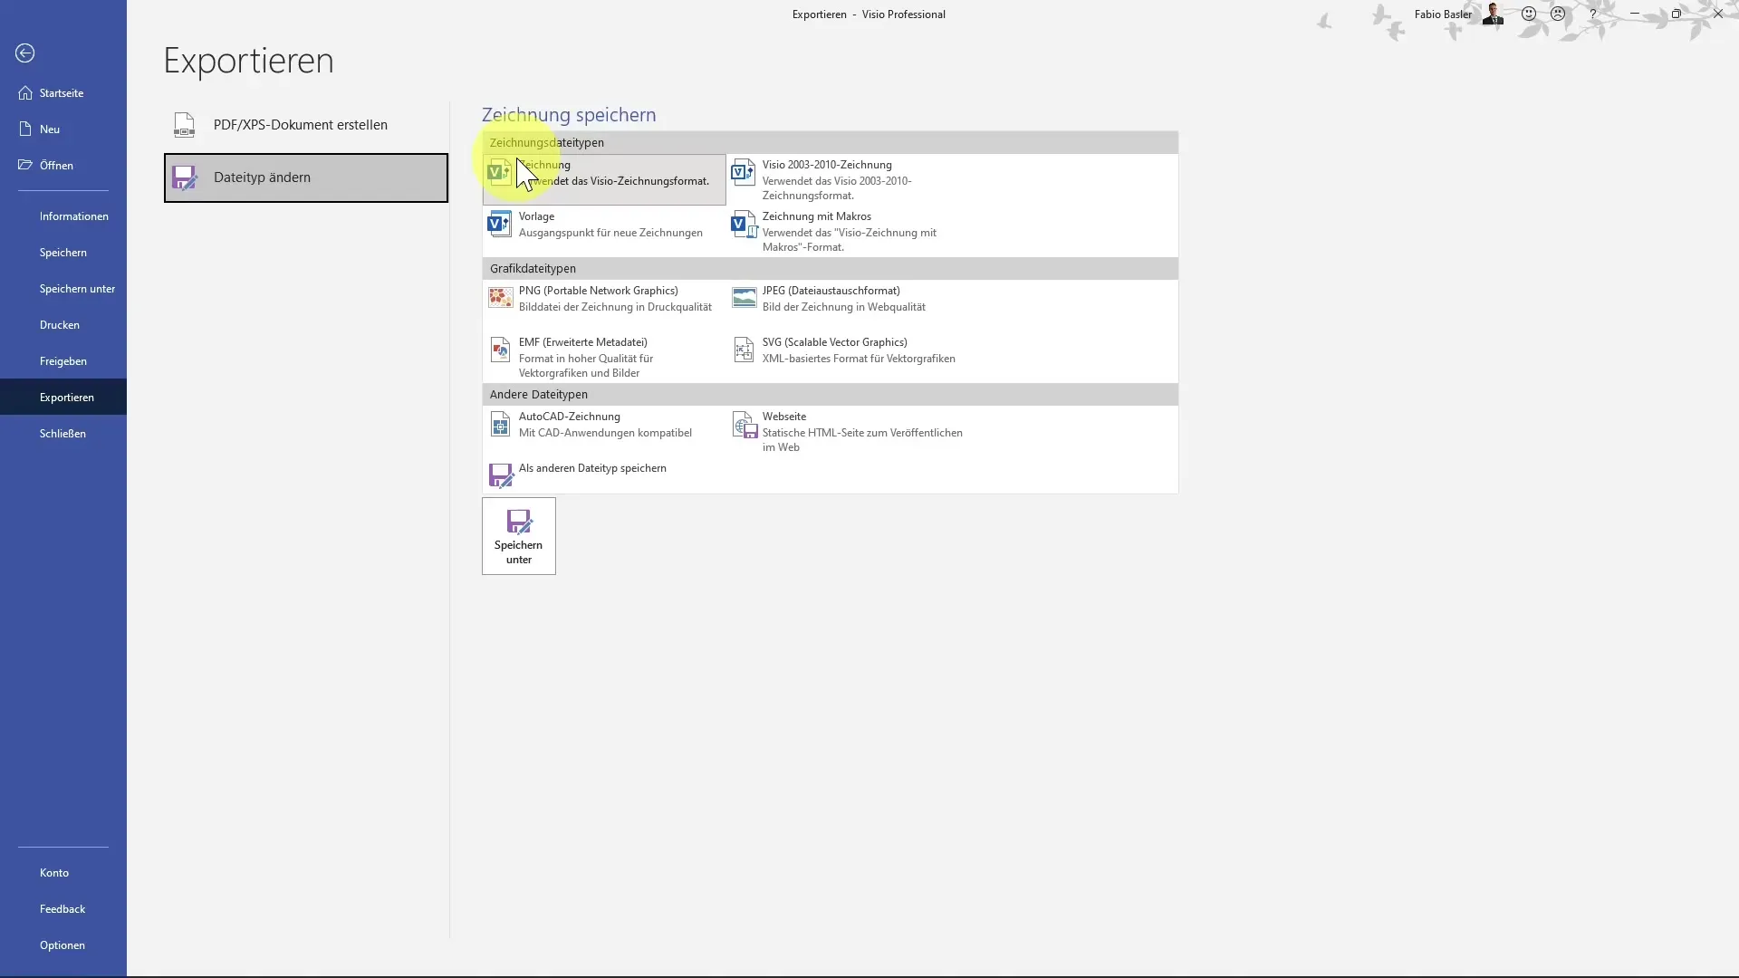Select the Vorlage drawing template icon
This screenshot has width=1739, height=978.
click(x=501, y=224)
